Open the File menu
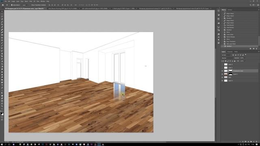The height and width of the screenshot is (146, 260). 5,1
